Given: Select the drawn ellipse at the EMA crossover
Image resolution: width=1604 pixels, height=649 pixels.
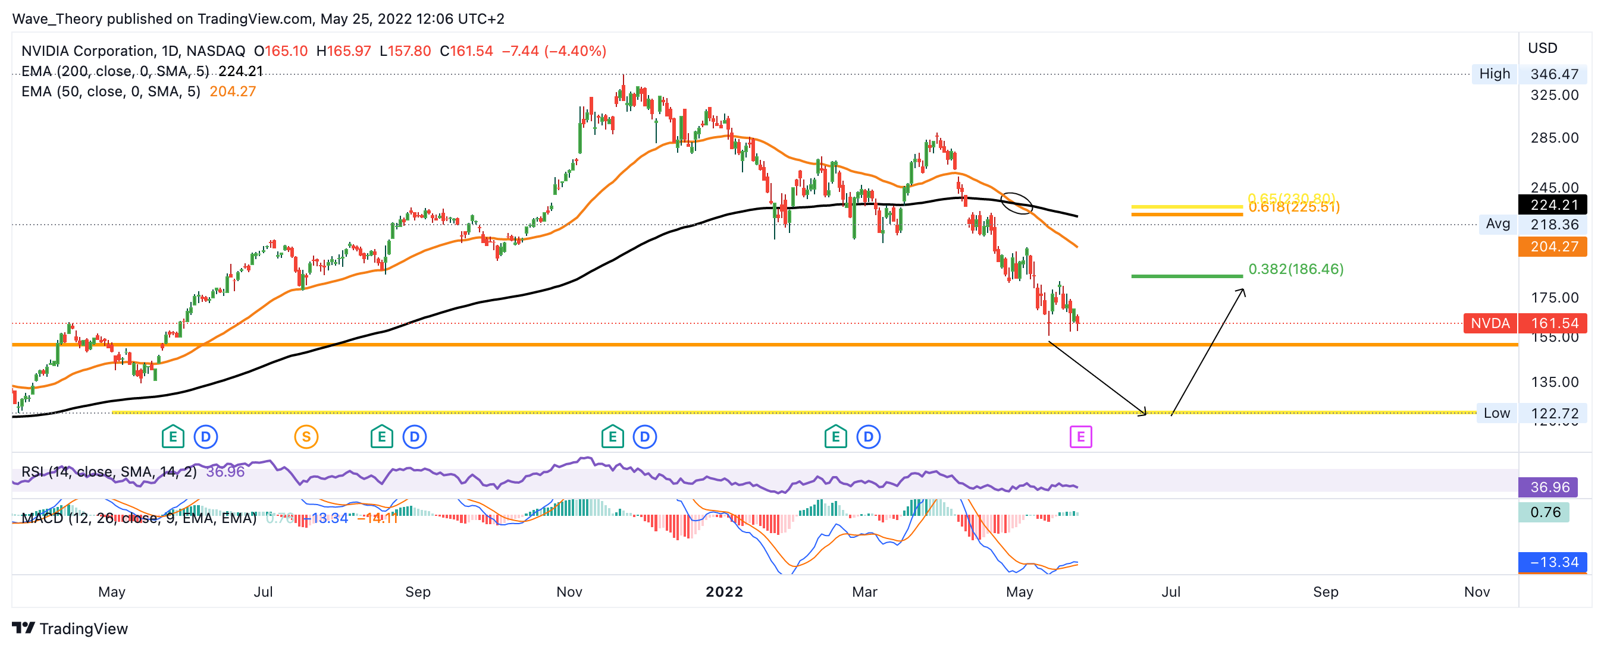Looking at the screenshot, I should point(1016,203).
